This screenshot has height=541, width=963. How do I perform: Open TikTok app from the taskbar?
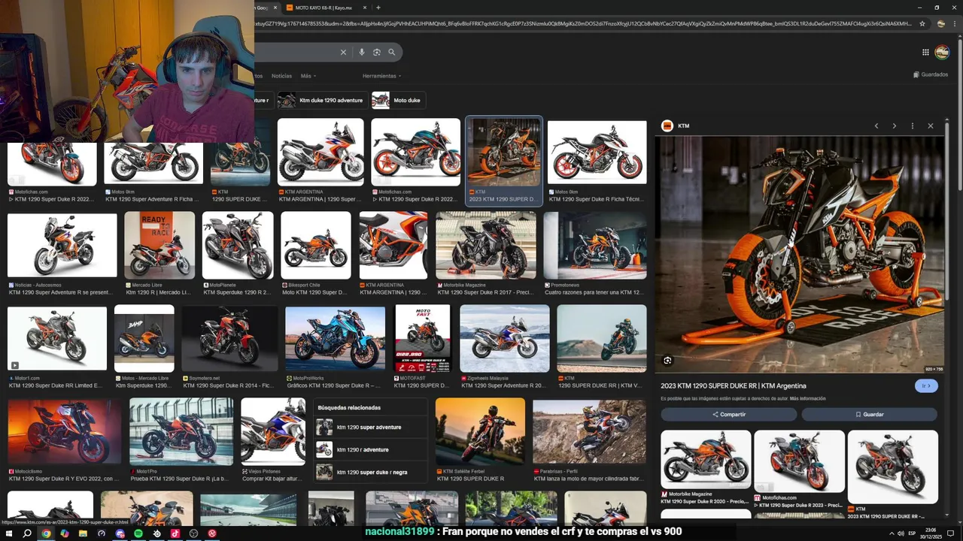pyautogui.click(x=175, y=533)
